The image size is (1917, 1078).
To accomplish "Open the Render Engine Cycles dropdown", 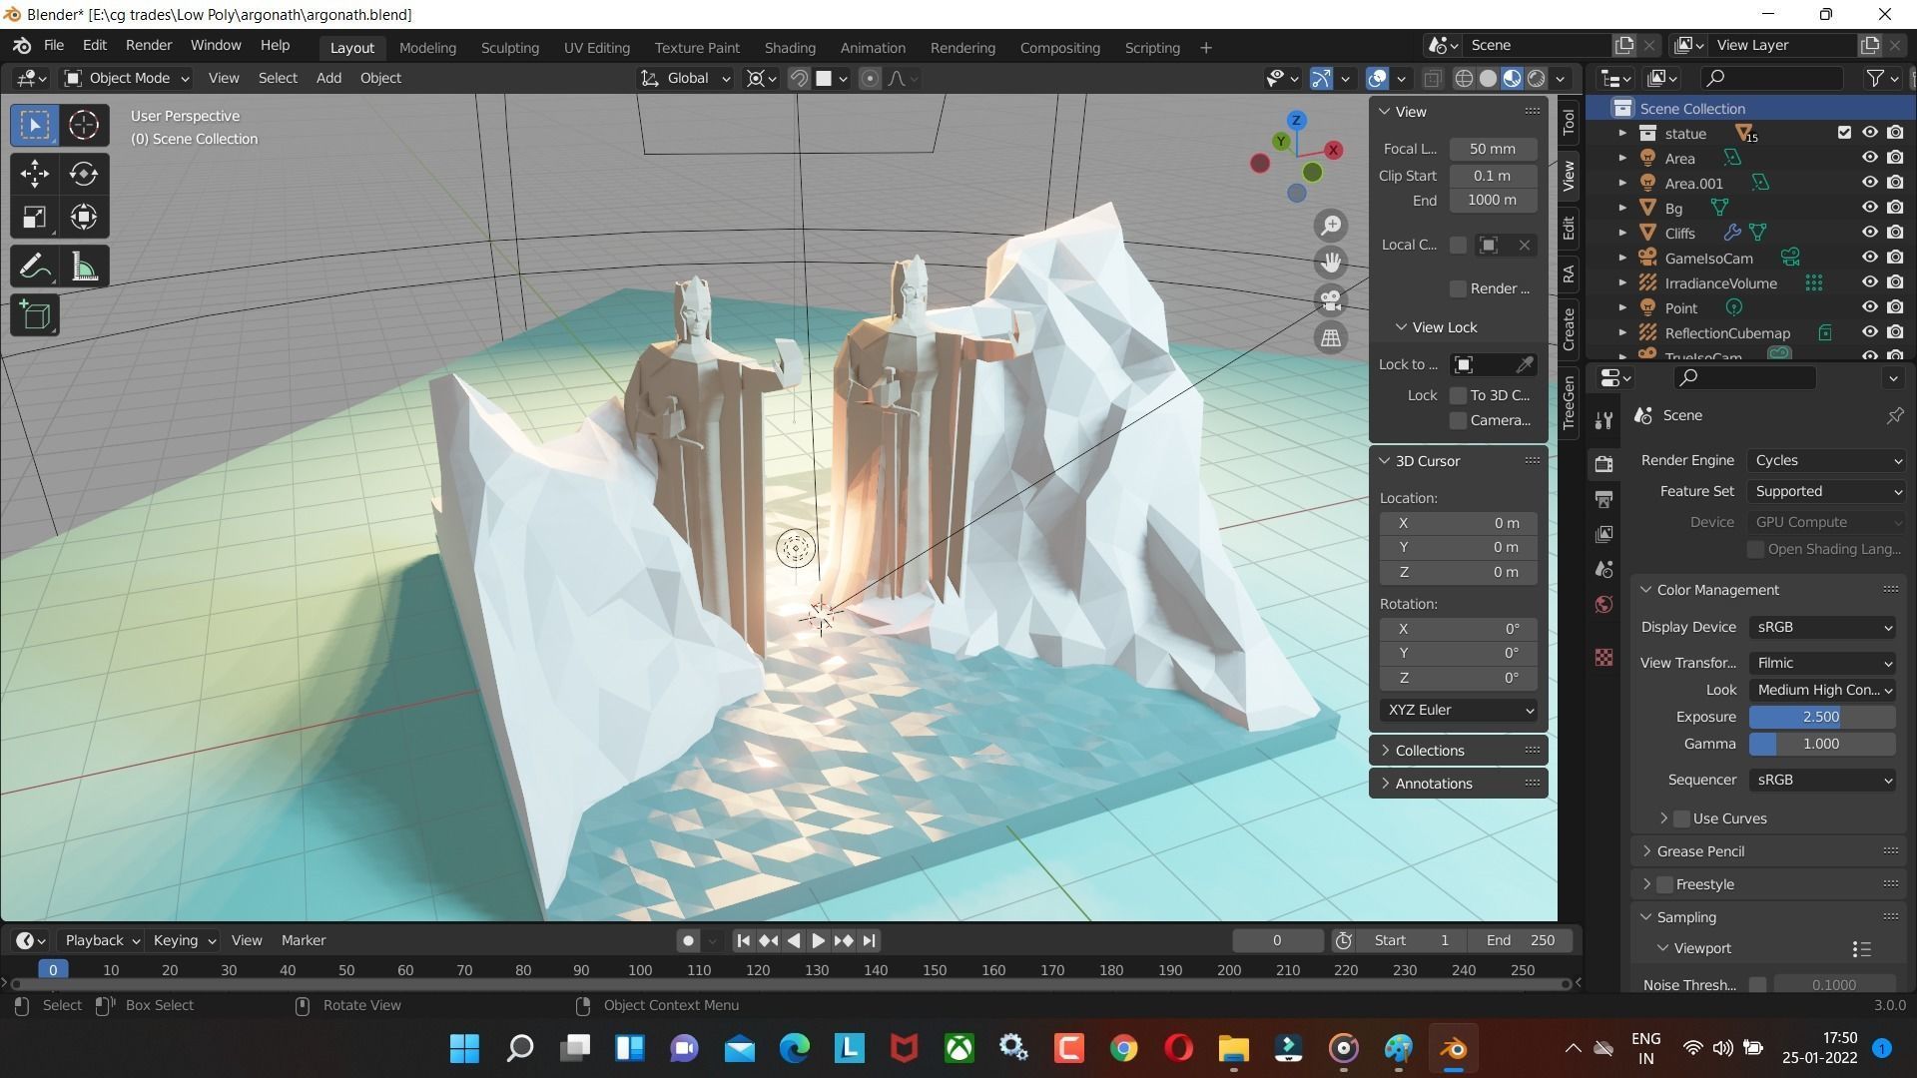I will click(x=1827, y=460).
